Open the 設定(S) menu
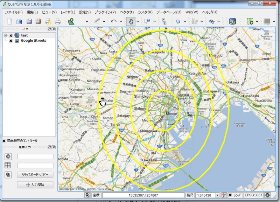The image size is (280, 202). pos(85,12)
